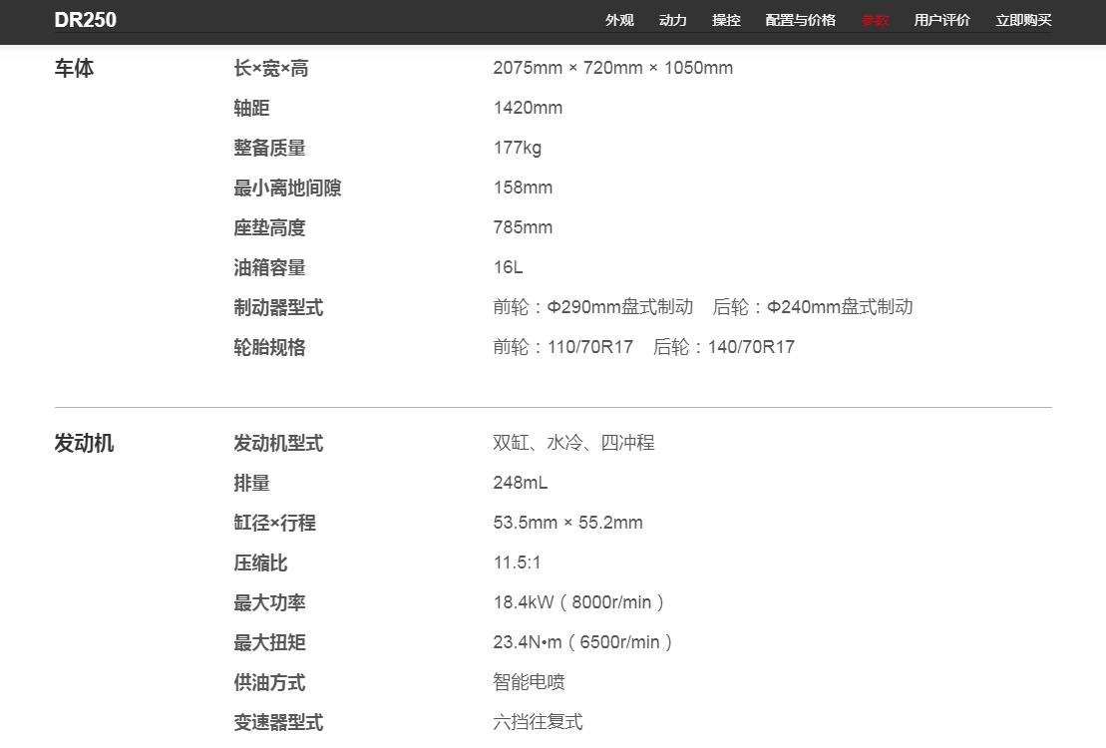Select the 158mm value
Image resolution: width=1106 pixels, height=748 pixels.
[523, 187]
